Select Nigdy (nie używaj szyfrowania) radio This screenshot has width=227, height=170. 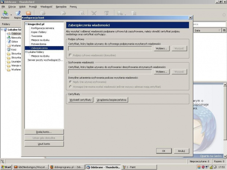coord(70,82)
